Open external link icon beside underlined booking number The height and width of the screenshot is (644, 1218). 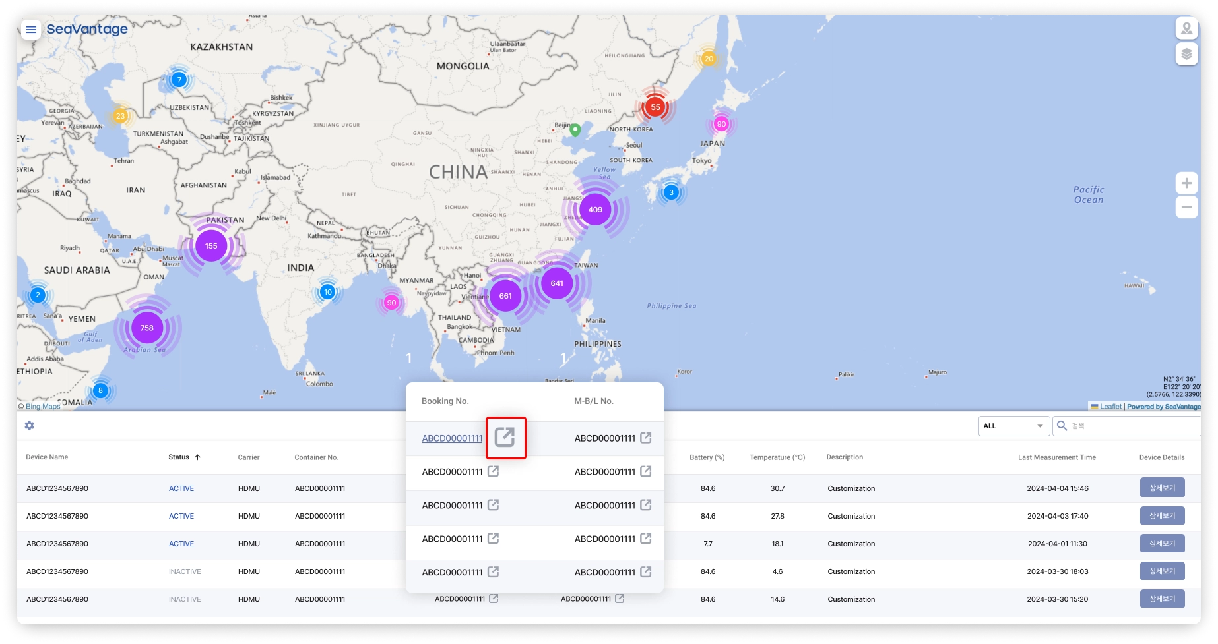(505, 437)
